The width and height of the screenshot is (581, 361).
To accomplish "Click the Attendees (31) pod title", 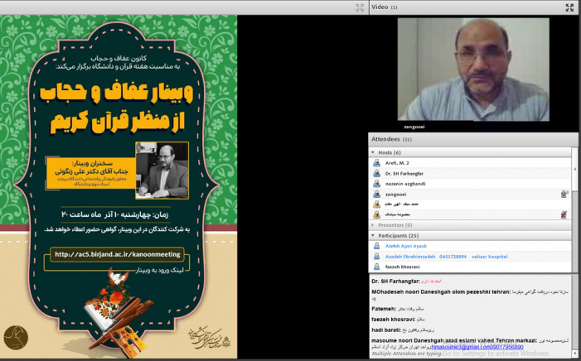I will 391,139.
